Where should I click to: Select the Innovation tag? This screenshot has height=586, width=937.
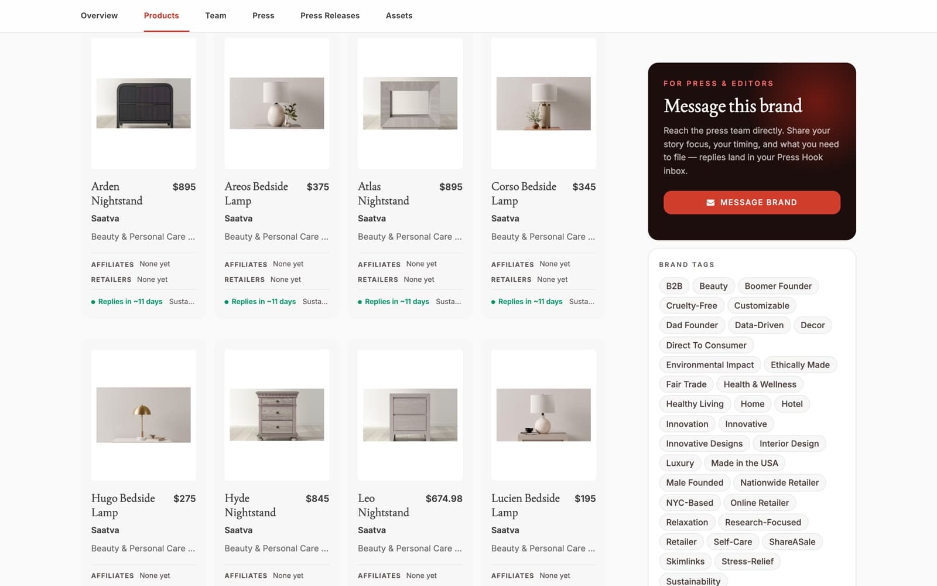click(x=687, y=424)
